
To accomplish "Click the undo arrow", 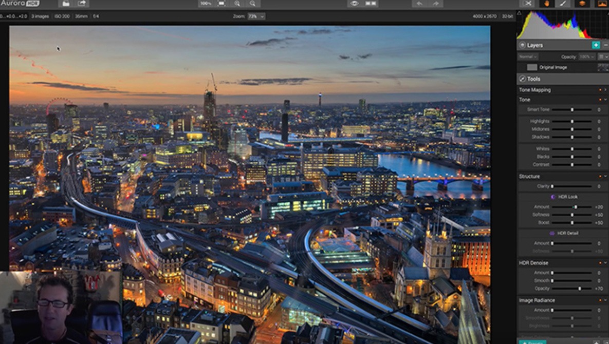I will point(419,4).
